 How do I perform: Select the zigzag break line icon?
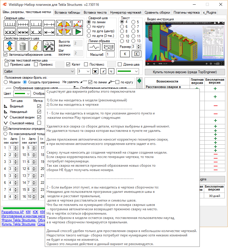click(x=94, y=47)
